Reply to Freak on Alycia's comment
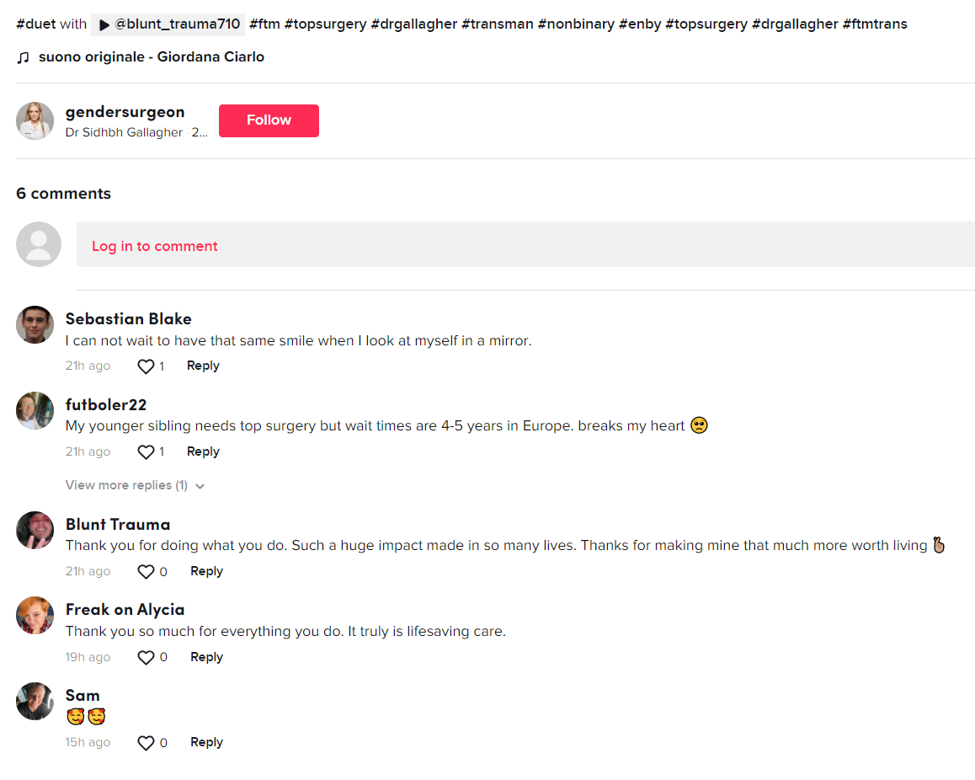The width and height of the screenshot is (975, 780). pos(206,657)
